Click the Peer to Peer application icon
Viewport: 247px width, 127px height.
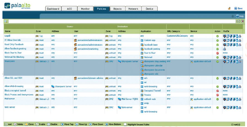[142, 53]
